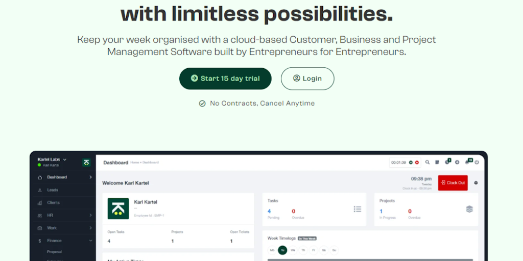This screenshot has height=261, width=523.
Task: Click the Start 15 day trial button
Action: coord(225,79)
